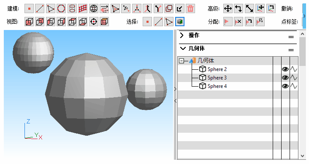309x164 pixels.
Task: Click the merge arrows joining tool
Action: pyautogui.click(x=147, y=9)
